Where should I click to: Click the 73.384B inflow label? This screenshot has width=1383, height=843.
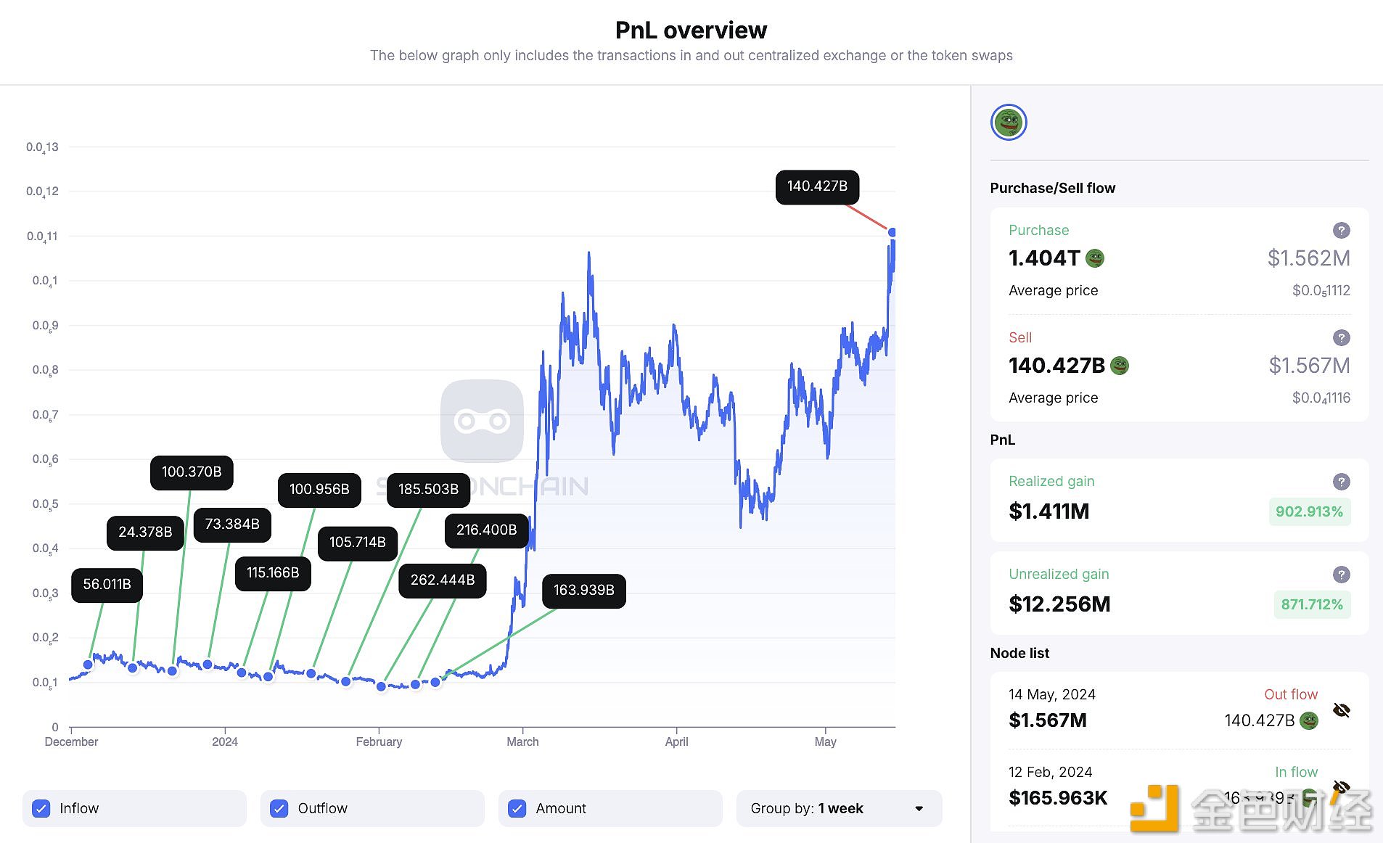[232, 525]
